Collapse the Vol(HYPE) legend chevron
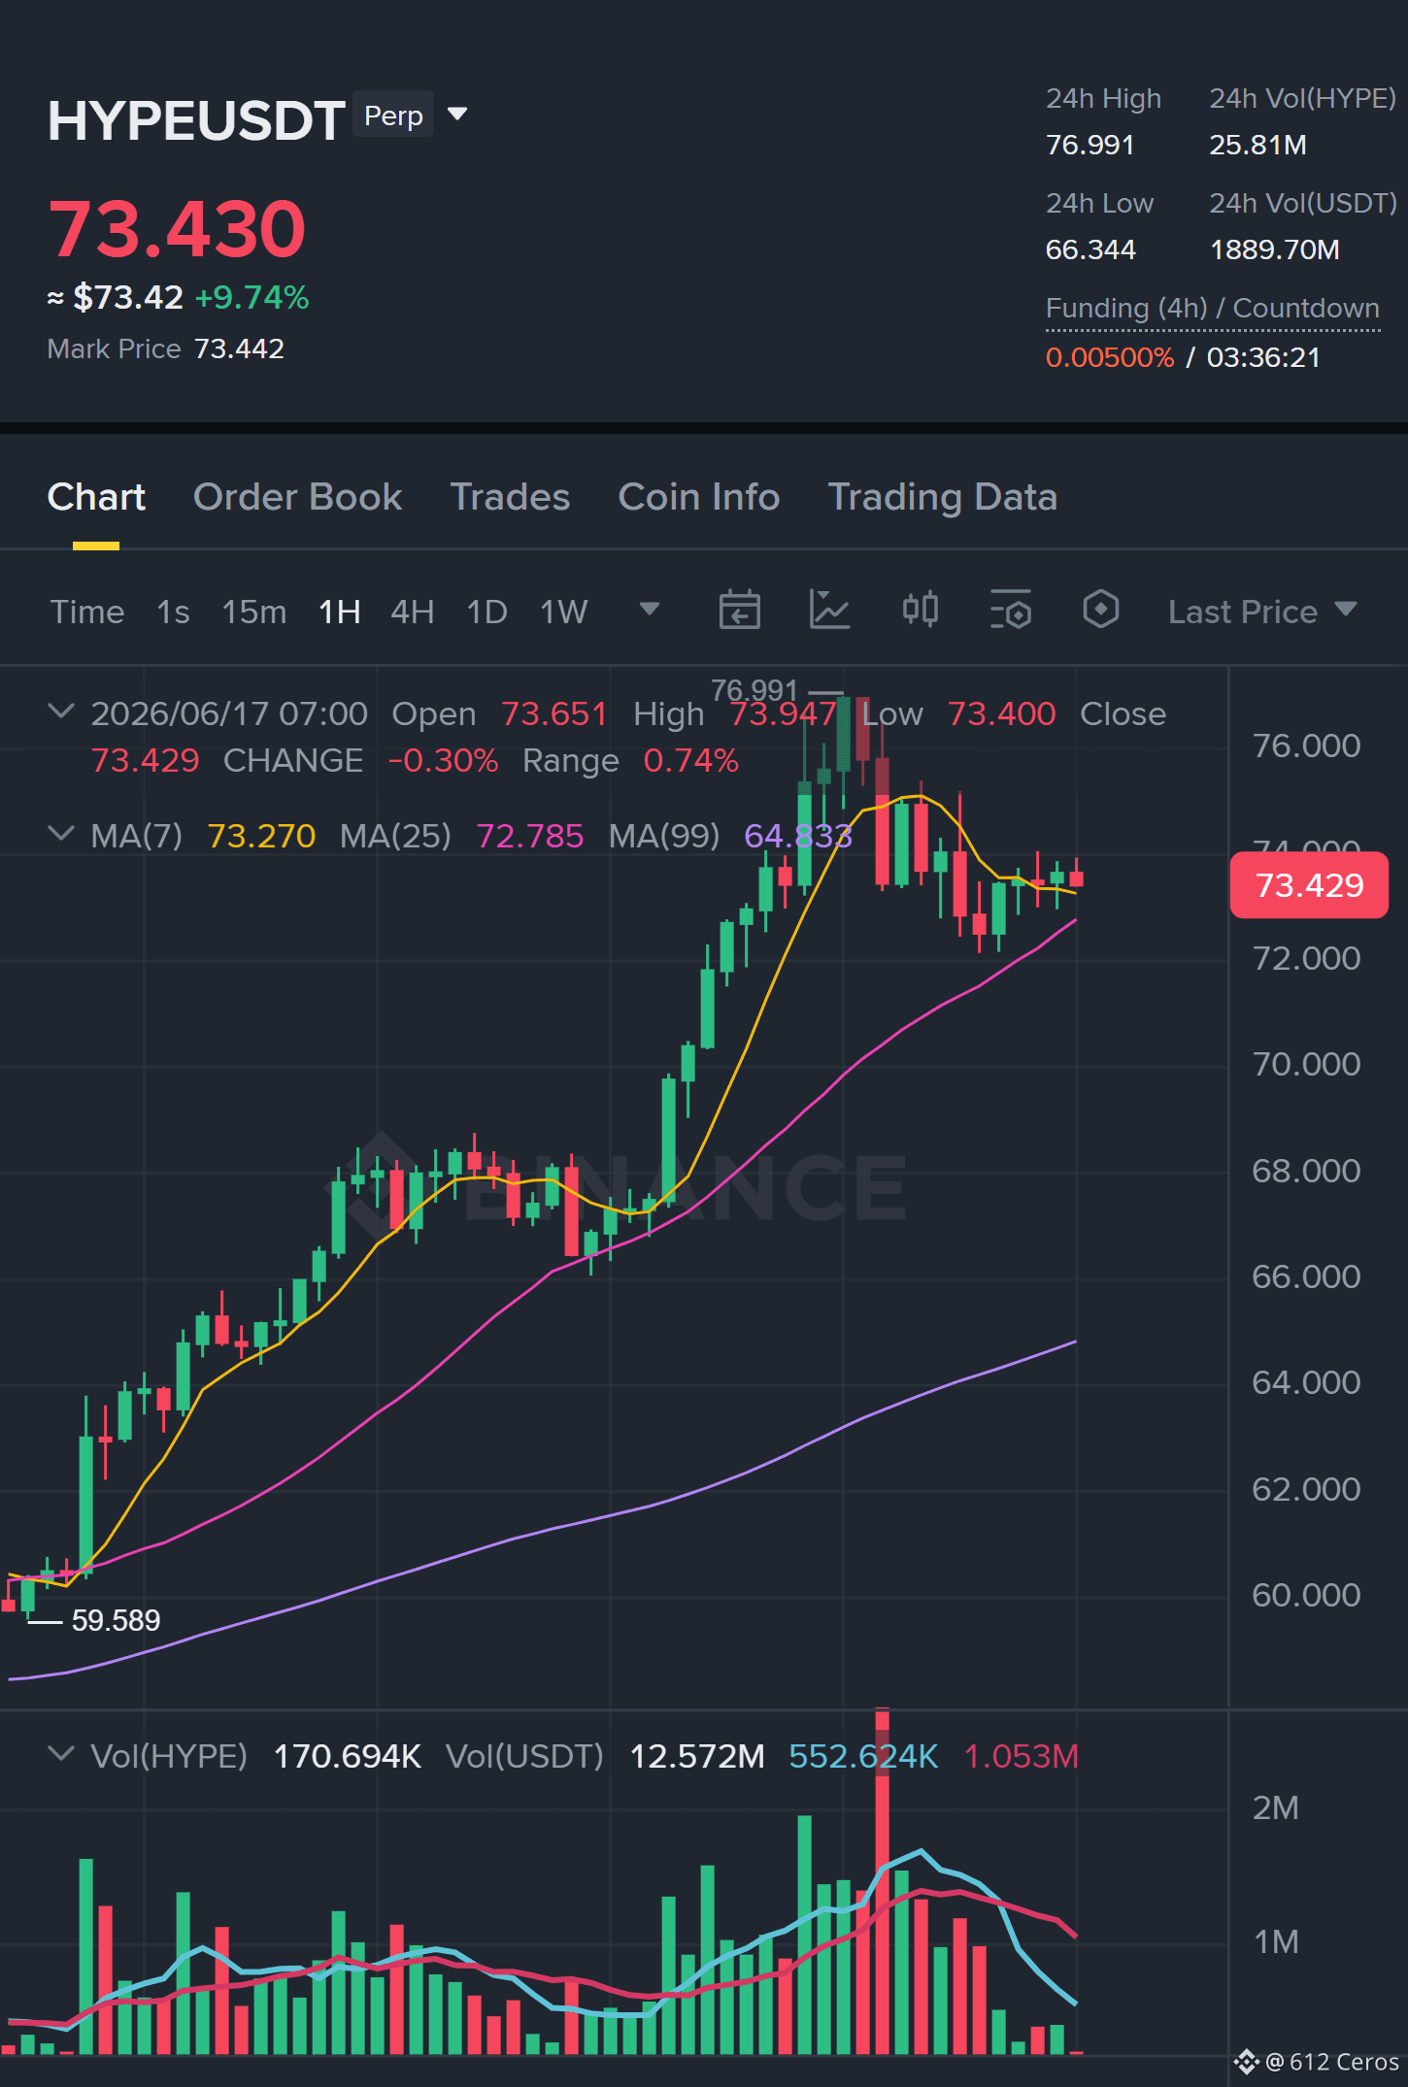The height and width of the screenshot is (2087, 1408). (61, 1754)
